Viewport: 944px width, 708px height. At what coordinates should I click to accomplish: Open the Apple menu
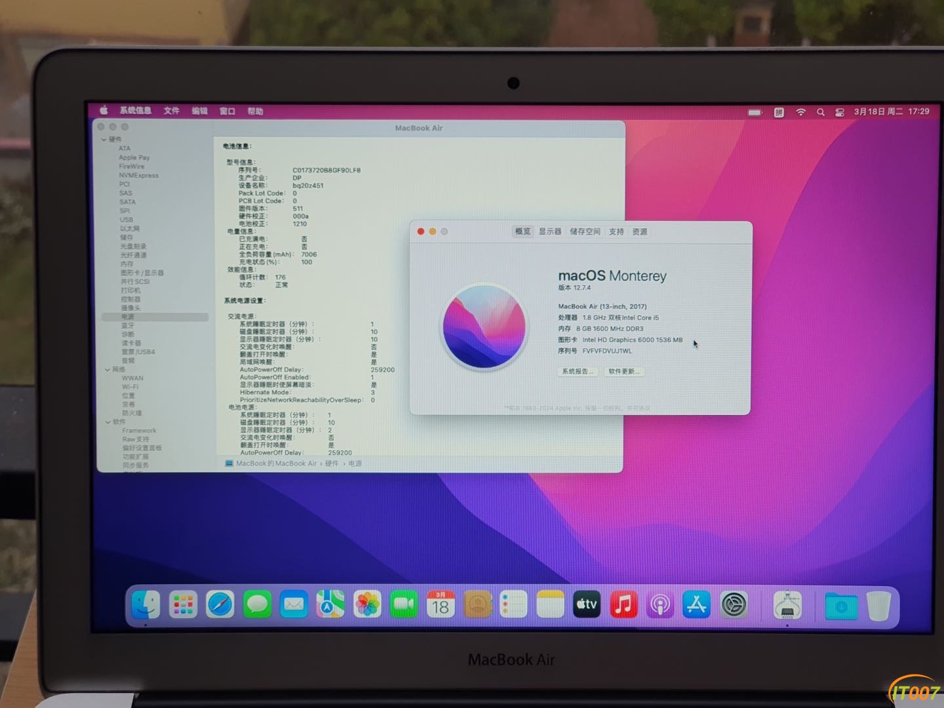point(104,111)
